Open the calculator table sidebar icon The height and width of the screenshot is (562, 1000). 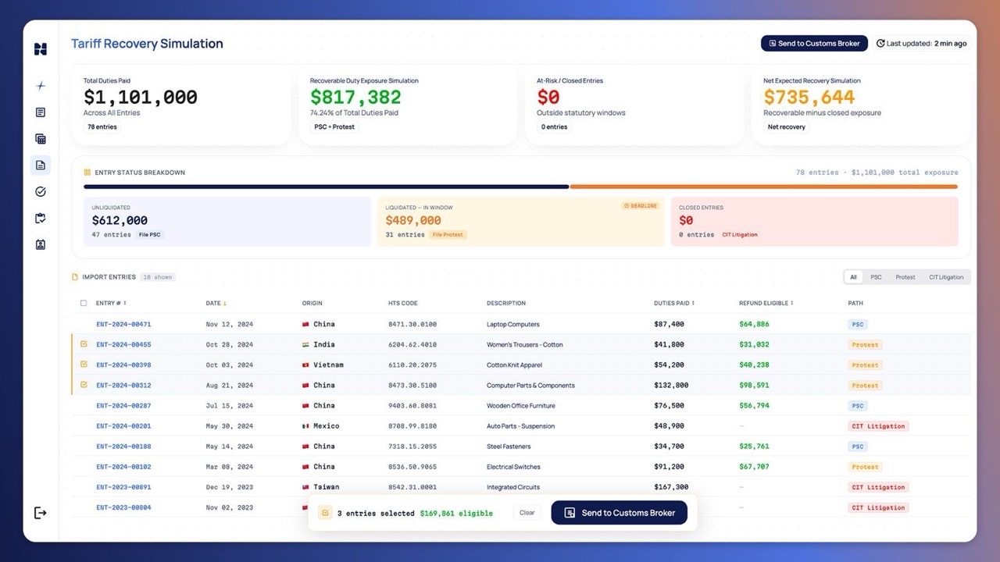point(41,139)
